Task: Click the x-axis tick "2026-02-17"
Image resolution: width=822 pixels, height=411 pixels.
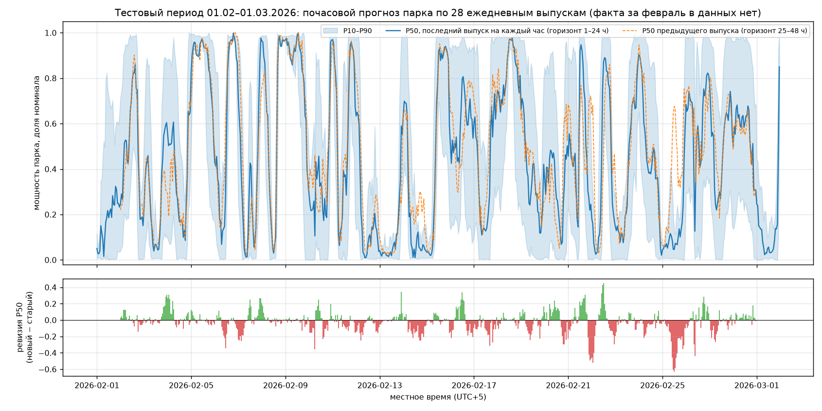Action: tap(474, 386)
